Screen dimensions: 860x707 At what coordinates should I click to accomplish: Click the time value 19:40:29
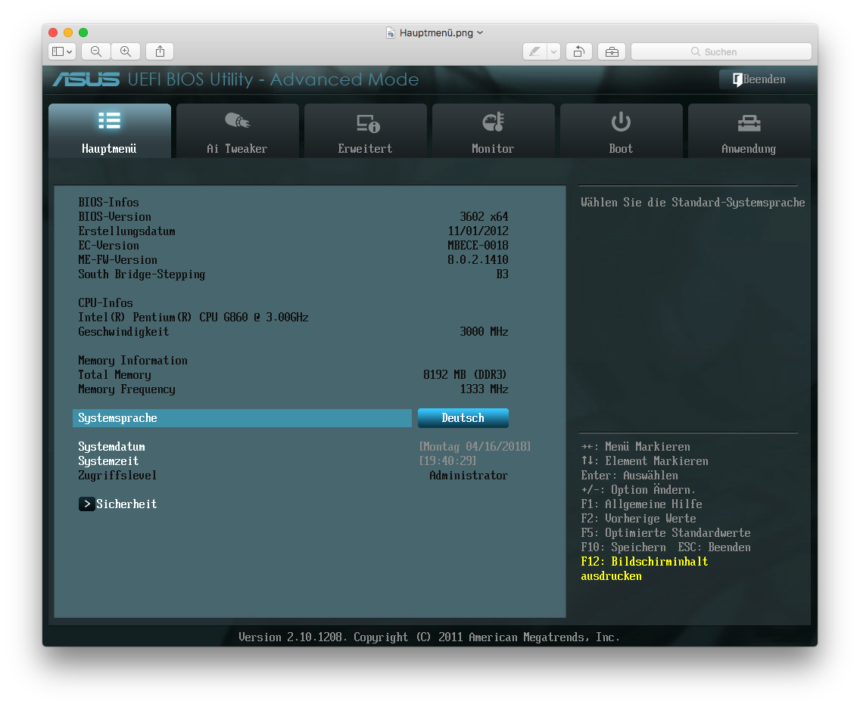pos(447,461)
